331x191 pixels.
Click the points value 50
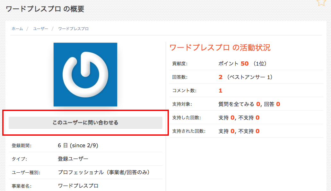[x=245, y=63]
